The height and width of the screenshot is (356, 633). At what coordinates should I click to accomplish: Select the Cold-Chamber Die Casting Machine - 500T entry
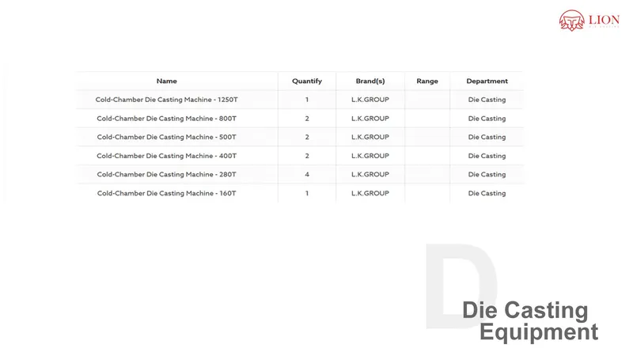coord(167,137)
